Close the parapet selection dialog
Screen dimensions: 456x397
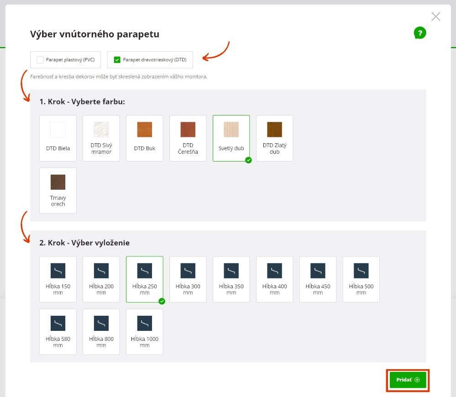tap(435, 17)
